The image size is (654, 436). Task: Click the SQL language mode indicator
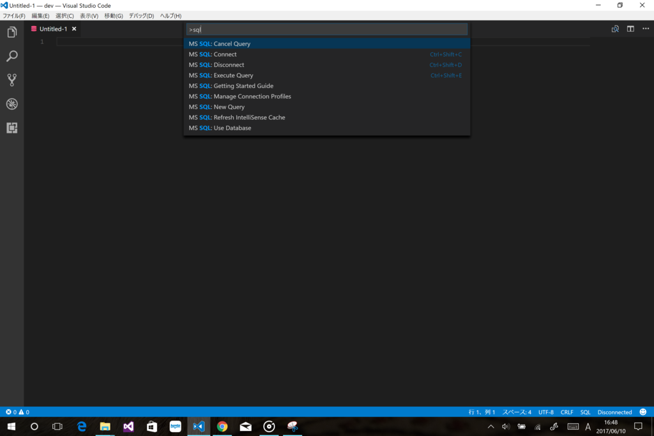(x=585, y=412)
